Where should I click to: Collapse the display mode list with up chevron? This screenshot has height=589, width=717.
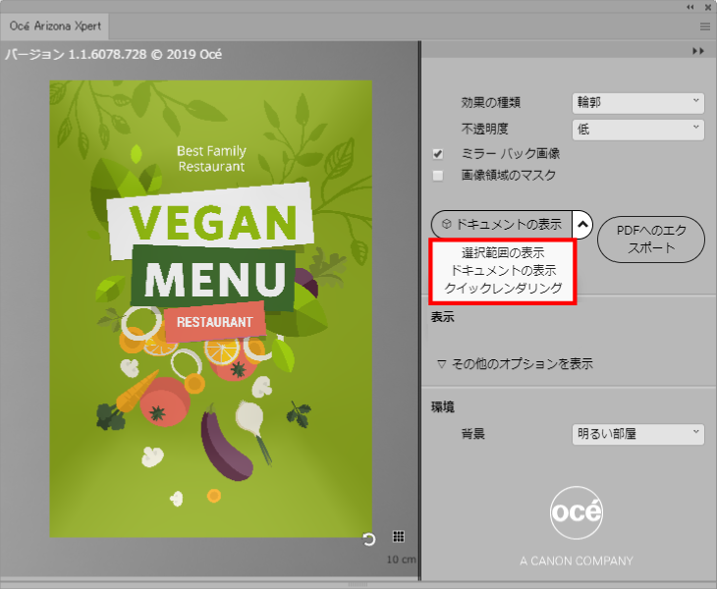582,225
